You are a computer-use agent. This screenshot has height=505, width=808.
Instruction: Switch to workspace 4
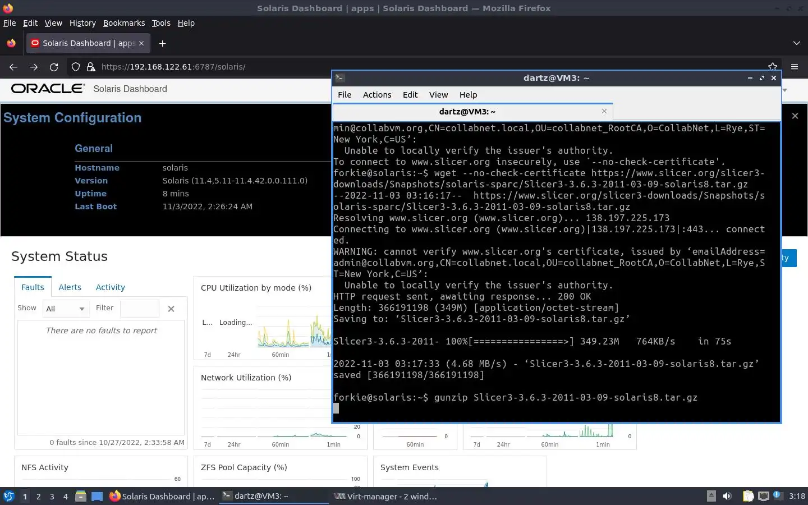[66, 496]
